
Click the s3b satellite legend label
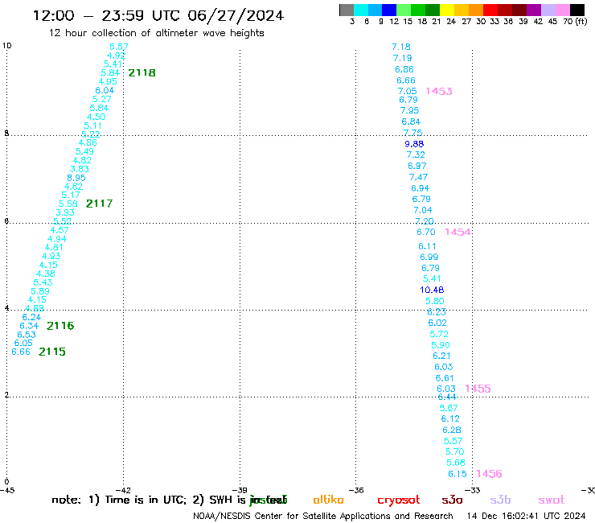pos(500,500)
